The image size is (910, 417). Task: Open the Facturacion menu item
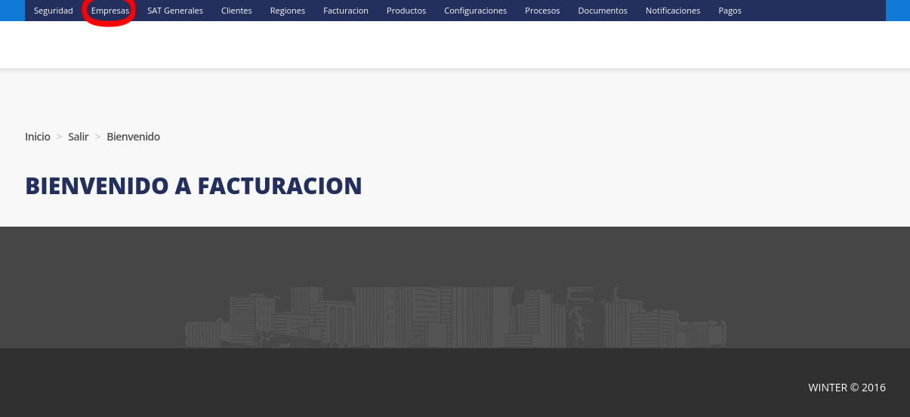point(345,11)
